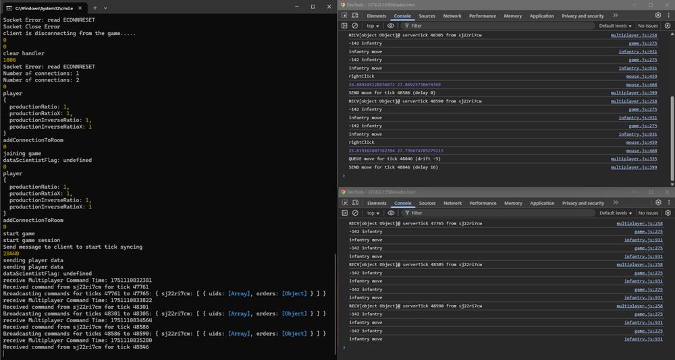
Task: Open Memory tab in bottom DevTools window
Action: point(513,203)
